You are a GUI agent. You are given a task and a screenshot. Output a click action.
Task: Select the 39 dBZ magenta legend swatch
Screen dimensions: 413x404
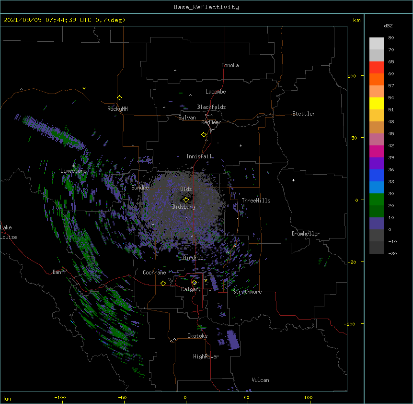click(x=377, y=151)
